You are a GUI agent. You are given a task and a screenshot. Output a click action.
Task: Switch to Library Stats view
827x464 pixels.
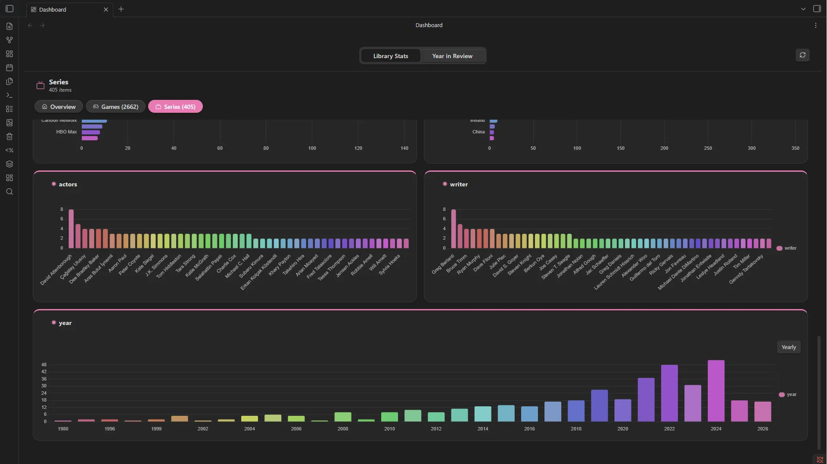point(391,56)
